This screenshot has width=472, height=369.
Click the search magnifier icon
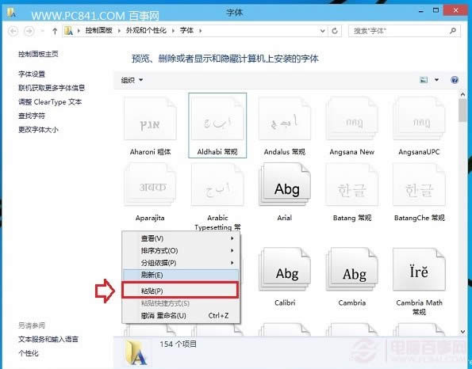(x=452, y=31)
